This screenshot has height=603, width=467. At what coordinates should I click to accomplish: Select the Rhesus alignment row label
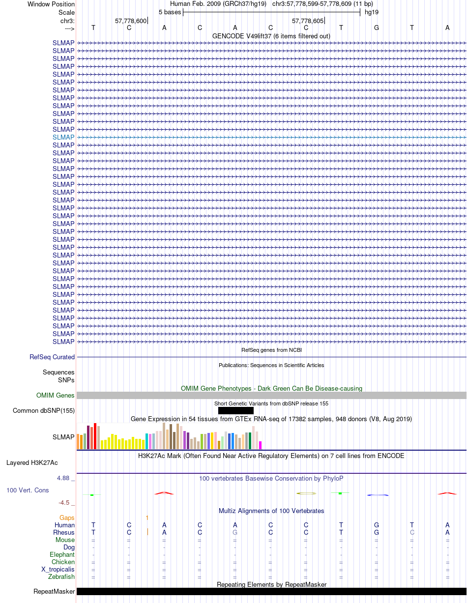coord(64,532)
